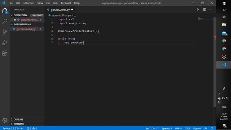Select goruntuAlma entry under Open Editors
Image resolution: width=231 pixels, height=130 pixels.
[x=27, y=20]
